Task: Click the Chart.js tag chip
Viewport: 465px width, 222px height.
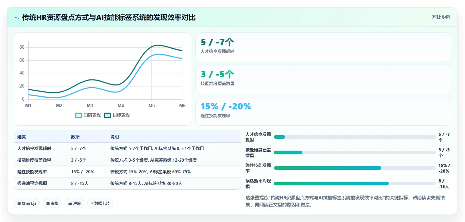Action: coord(27,203)
